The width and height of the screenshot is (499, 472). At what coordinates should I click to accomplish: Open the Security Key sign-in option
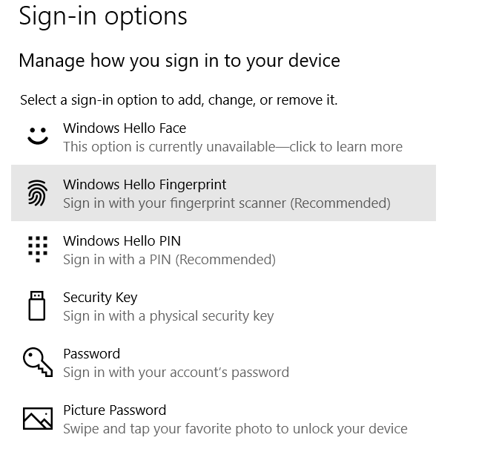click(100, 298)
